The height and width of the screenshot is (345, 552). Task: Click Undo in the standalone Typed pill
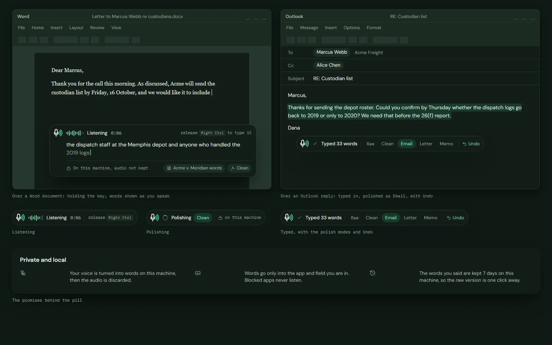coord(455,218)
